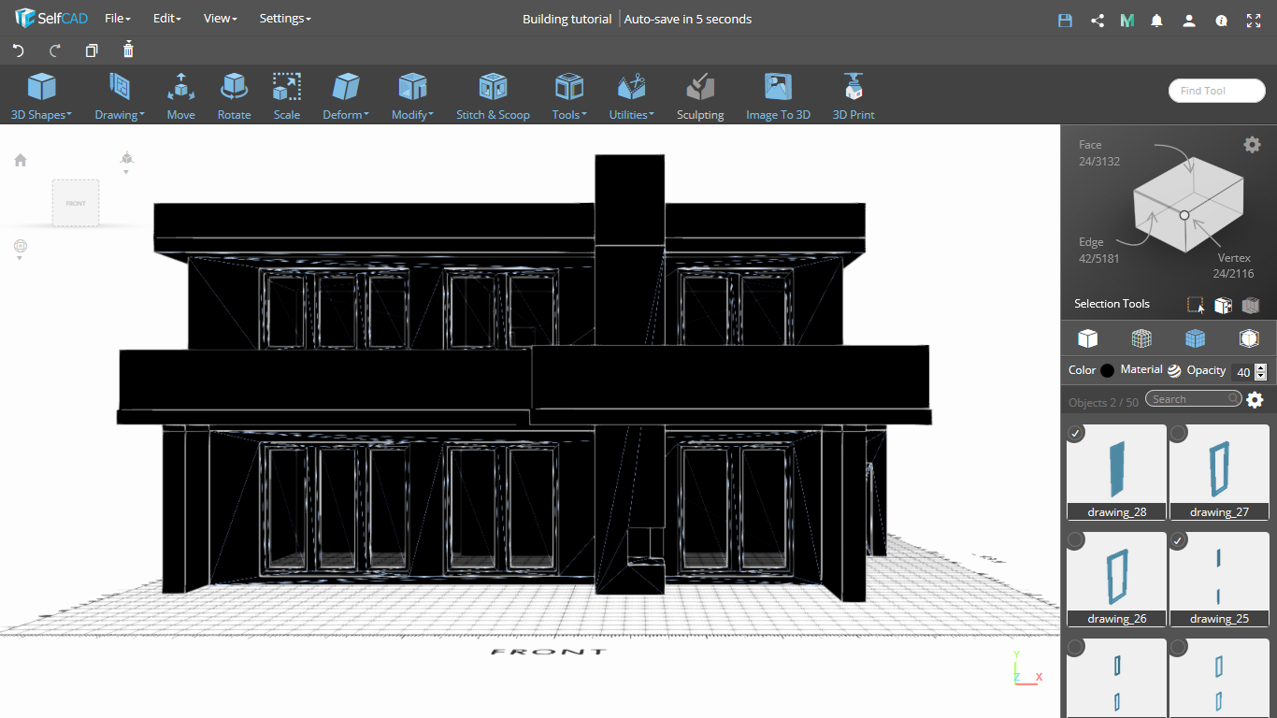1277x718 pixels.
Task: Enable transparent outlined cube view mode
Action: click(x=1249, y=338)
